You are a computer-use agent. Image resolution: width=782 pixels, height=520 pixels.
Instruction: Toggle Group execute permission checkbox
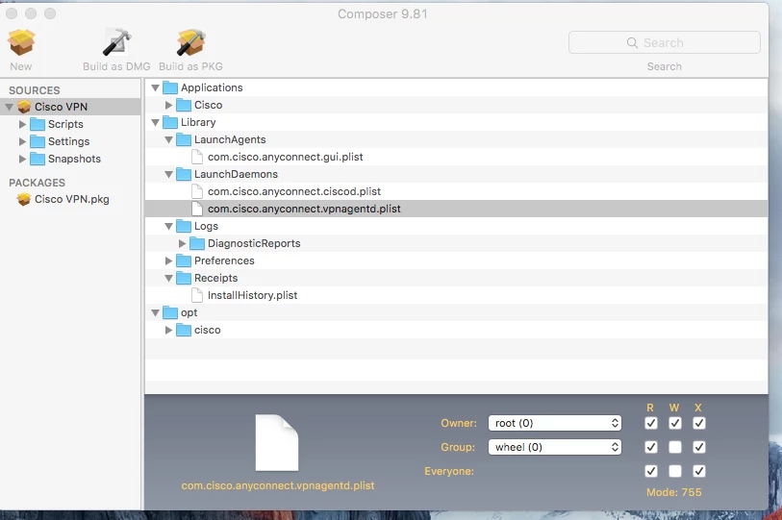pos(699,447)
